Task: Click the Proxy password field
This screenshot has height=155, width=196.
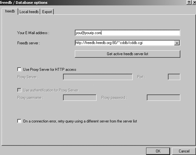Action: click(163, 98)
